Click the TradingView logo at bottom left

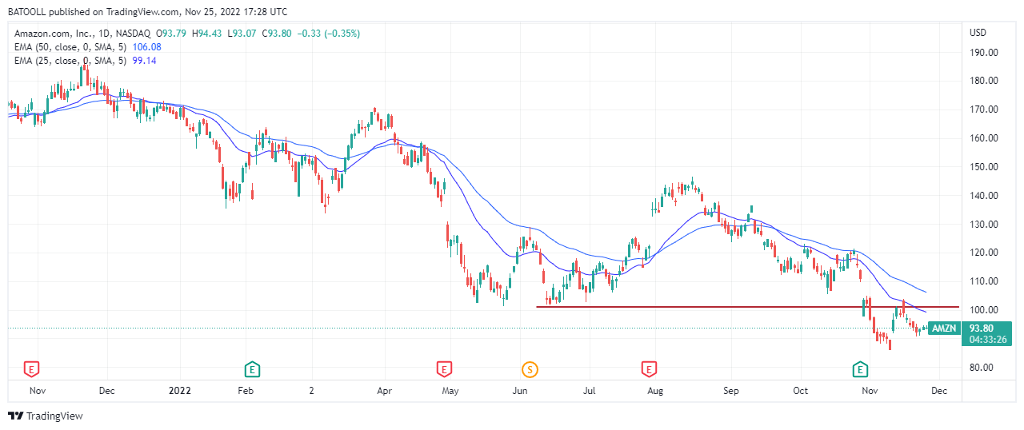point(46,416)
